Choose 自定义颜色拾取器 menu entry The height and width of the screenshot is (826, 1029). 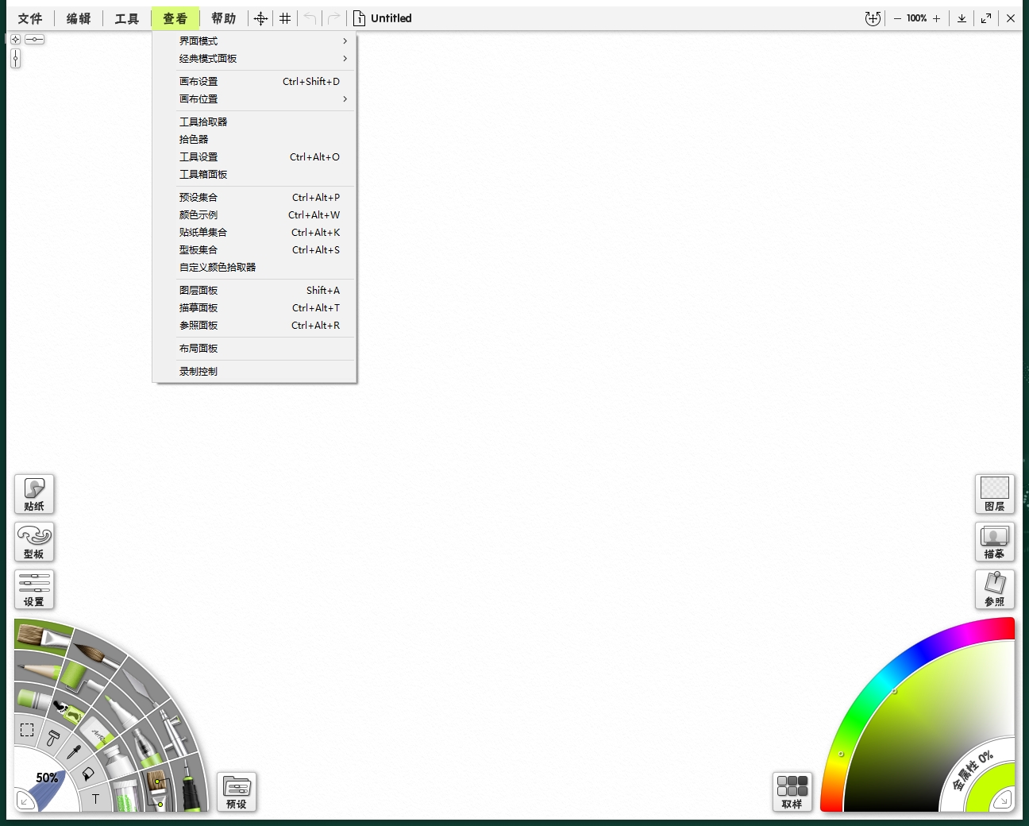click(255, 268)
